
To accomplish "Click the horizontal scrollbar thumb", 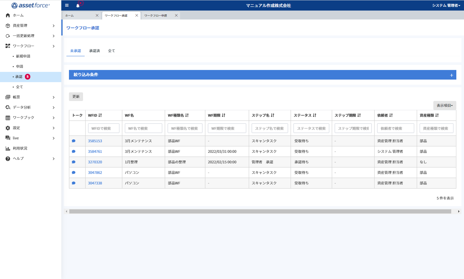I will tap(260, 211).
